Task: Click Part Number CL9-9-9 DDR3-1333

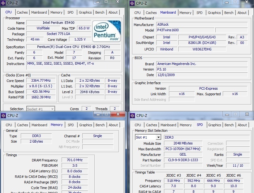Action: 183,160
